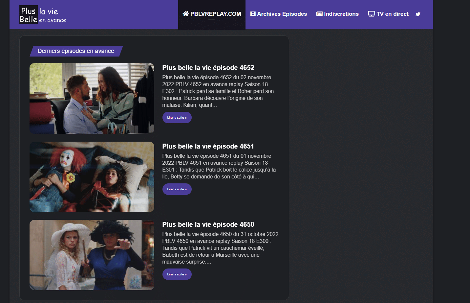Click the monitor icon for TV en direct

pyautogui.click(x=371, y=14)
